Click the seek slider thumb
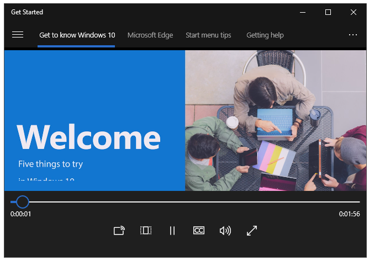Image resolution: width=369 pixels, height=261 pixels. (22, 202)
